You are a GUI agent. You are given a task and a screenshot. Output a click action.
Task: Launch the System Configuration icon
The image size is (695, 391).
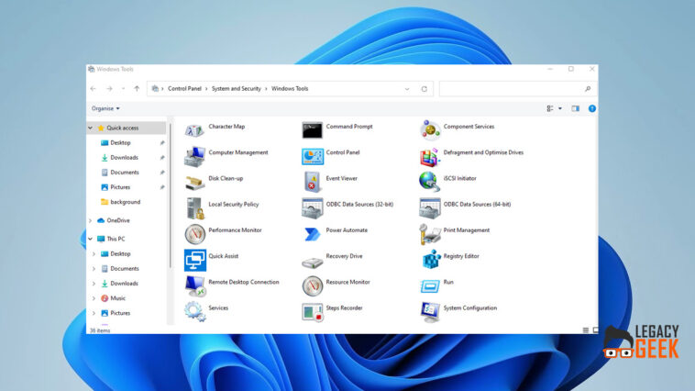click(429, 312)
